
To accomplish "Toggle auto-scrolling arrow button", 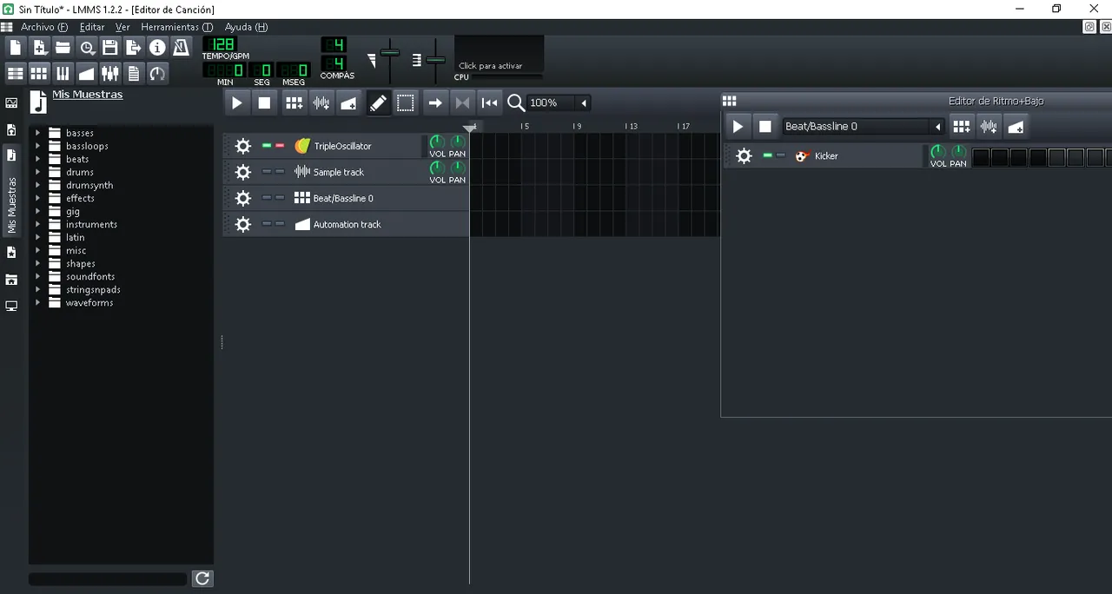I will click(435, 102).
